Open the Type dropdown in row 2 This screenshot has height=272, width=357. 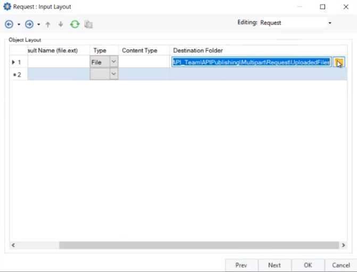tap(114, 74)
